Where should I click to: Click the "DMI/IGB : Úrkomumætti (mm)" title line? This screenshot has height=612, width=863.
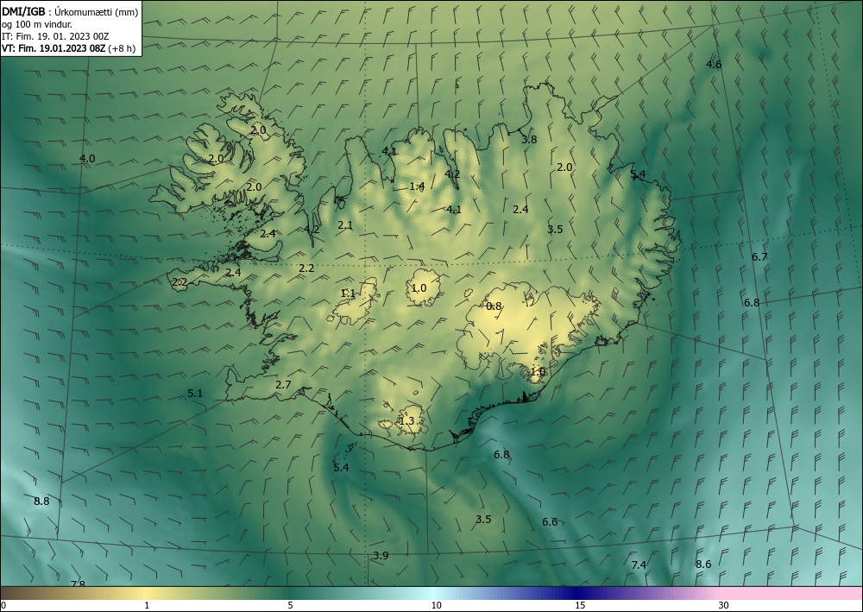coord(70,12)
